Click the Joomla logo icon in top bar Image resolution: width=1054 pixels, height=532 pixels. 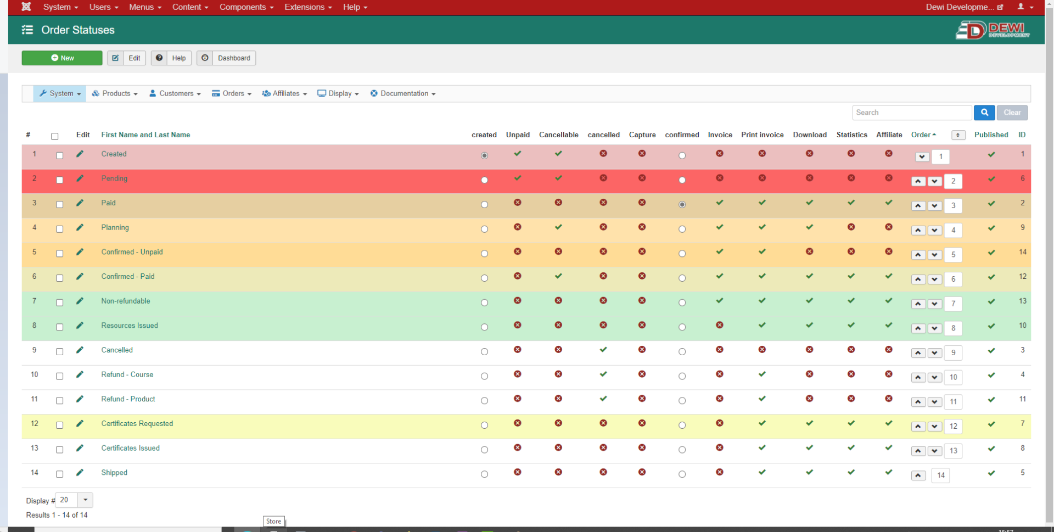click(26, 7)
